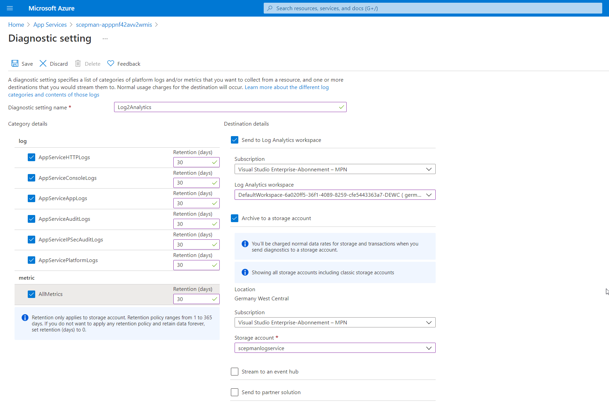This screenshot has width=609, height=408.
Task: Toggle Send to Log Analytics workspace
Action: point(235,140)
